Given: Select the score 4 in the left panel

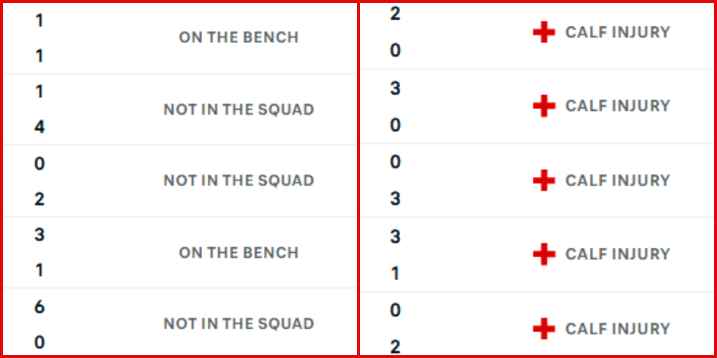Looking at the screenshot, I should pyautogui.click(x=39, y=127).
